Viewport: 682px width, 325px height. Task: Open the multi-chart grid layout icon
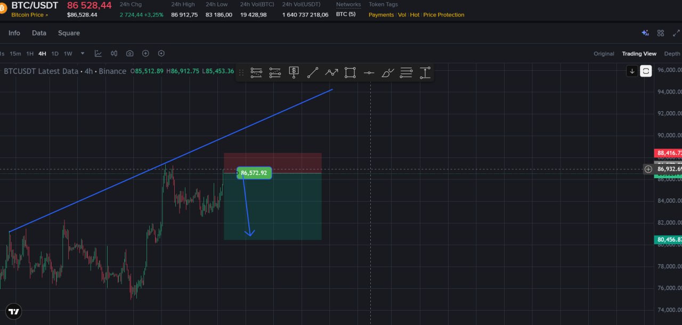(x=661, y=33)
